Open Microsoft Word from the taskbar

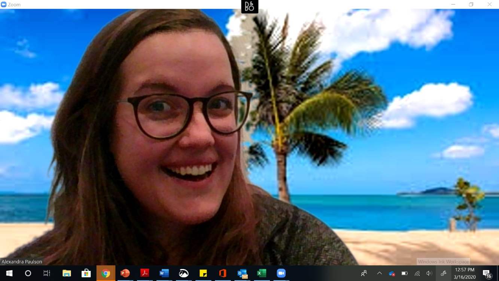[164, 273]
